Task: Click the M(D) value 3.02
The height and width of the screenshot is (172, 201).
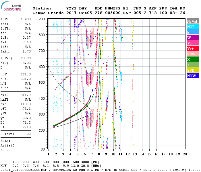Action: click(x=27, y=63)
